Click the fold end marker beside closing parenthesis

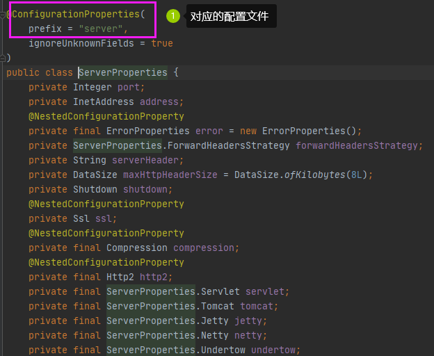3,58
